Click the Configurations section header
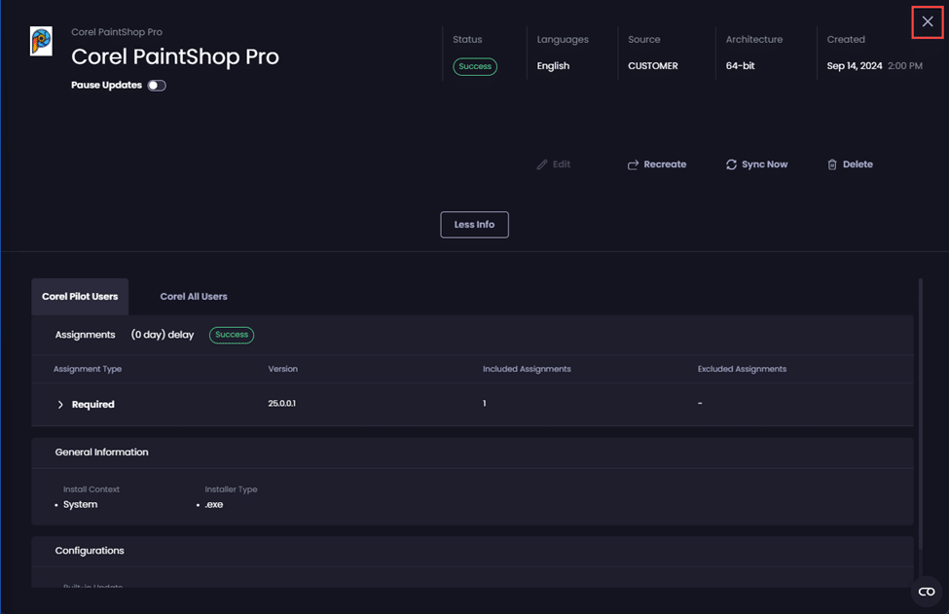 click(90, 551)
